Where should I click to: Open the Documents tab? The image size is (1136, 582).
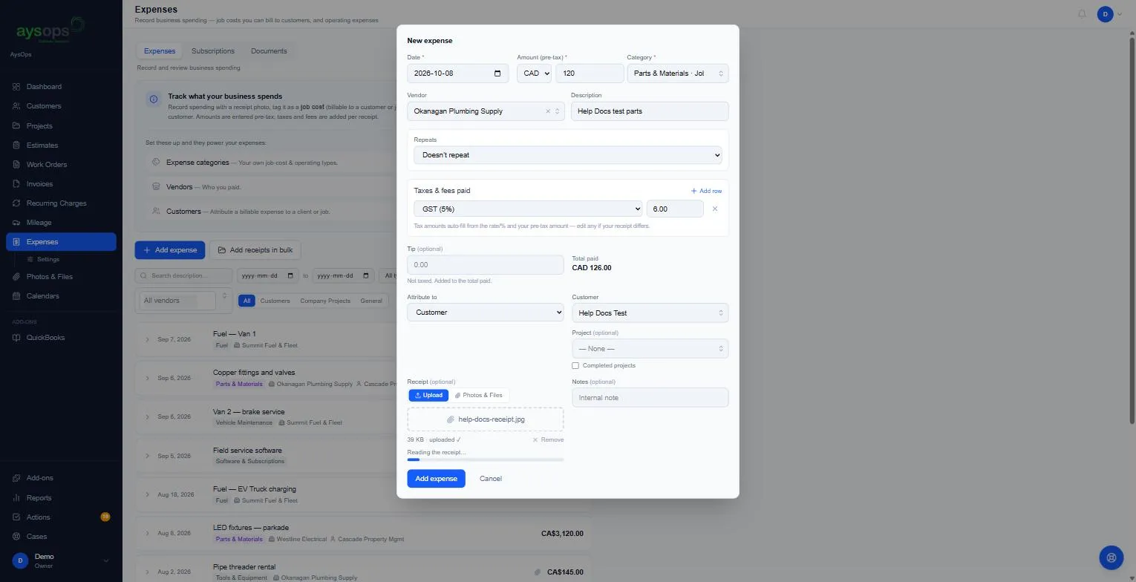click(269, 51)
